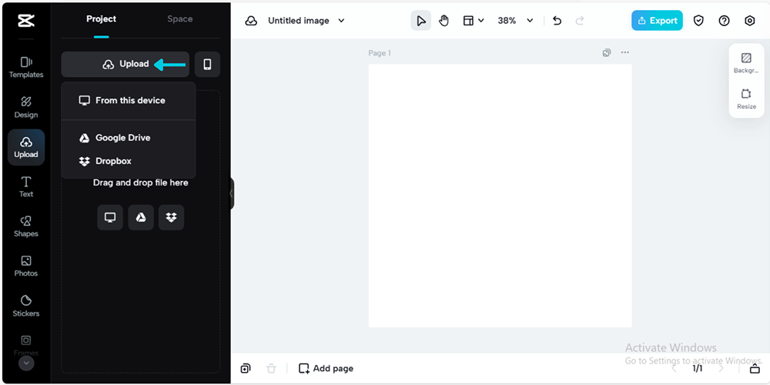Click Google Drive icon below drag and drop text

pyautogui.click(x=141, y=218)
